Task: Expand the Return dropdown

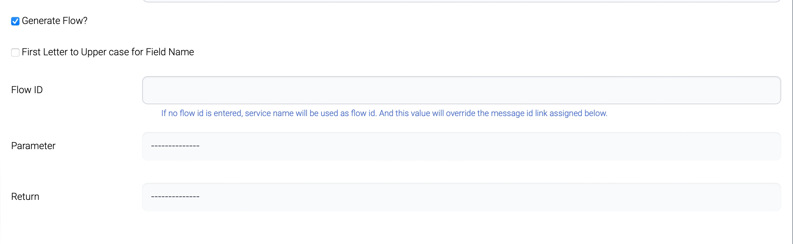Action: 461,197
